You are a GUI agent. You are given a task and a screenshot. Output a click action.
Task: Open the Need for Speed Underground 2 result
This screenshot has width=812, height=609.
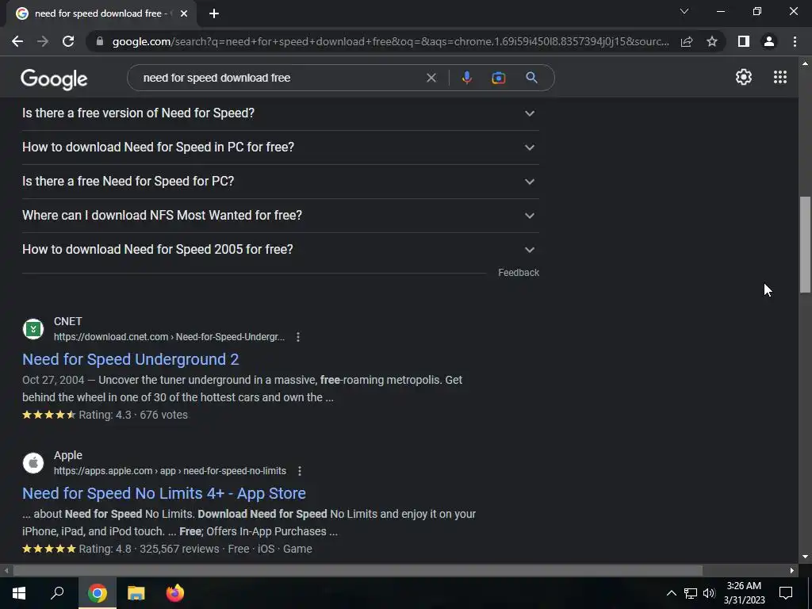pos(131,359)
